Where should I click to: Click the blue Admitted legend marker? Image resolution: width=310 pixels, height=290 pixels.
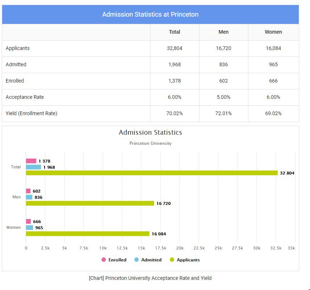[136, 260]
